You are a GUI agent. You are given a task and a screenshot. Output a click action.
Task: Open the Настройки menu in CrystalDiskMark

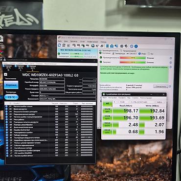(112, 98)
